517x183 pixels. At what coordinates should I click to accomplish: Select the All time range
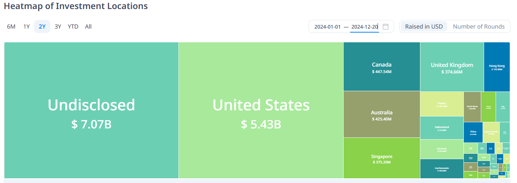88,26
